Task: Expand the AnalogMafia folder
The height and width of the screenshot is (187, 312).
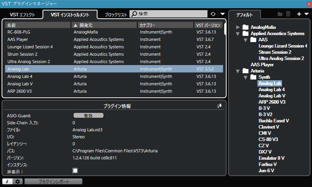Action: [x=238, y=27]
